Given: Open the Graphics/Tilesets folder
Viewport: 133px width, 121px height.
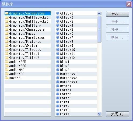Looking at the screenshot, I should pos(27,49).
